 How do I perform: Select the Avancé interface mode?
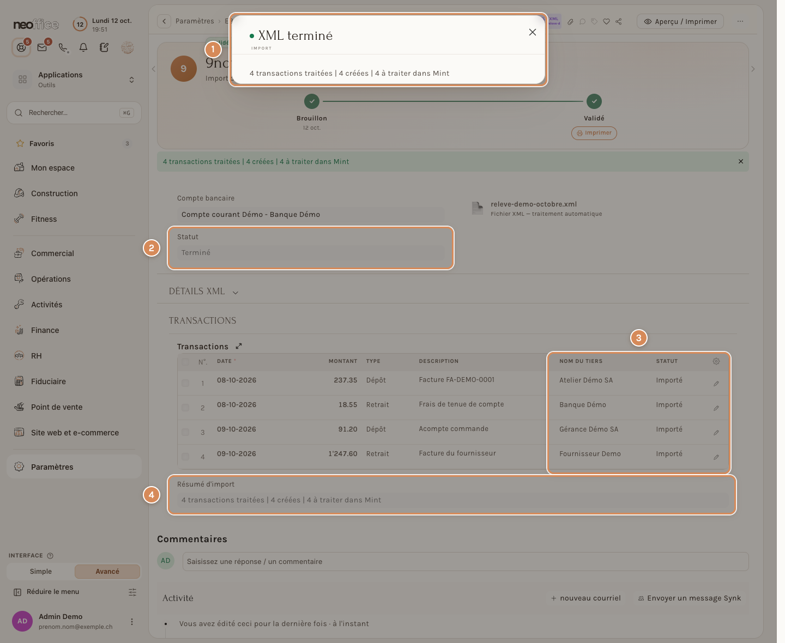pos(107,572)
